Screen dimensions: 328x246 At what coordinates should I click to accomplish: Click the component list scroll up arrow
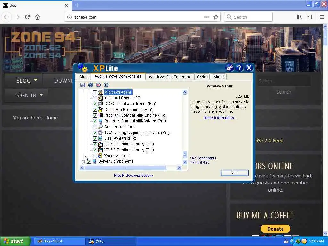[x=185, y=92]
